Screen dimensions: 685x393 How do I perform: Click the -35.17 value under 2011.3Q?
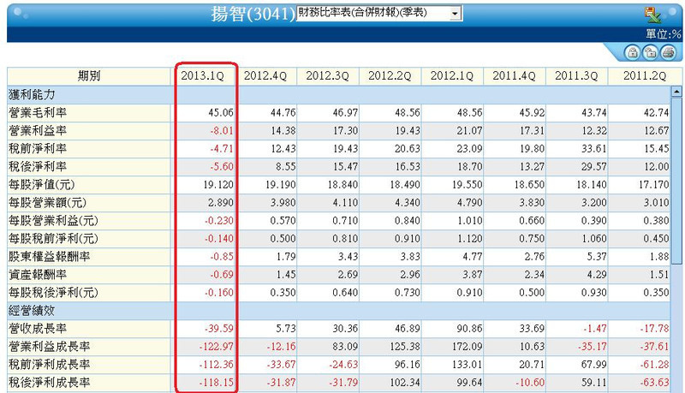tap(593, 346)
